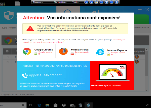
Task: Click 'Appelez un expert en sécurité certifié maintenant' text
Action: [63, 31]
